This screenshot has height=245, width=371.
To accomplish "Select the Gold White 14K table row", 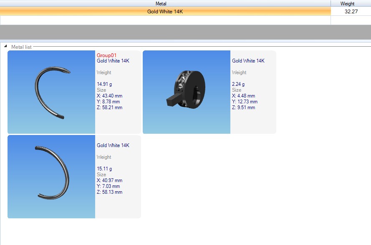I will click(x=165, y=12).
